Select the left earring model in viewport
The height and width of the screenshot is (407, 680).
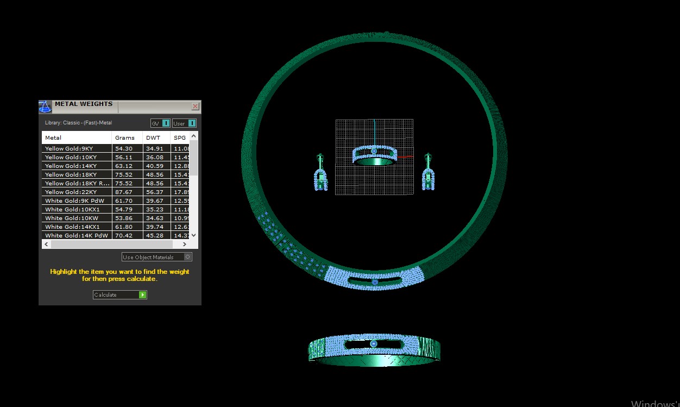(320, 172)
